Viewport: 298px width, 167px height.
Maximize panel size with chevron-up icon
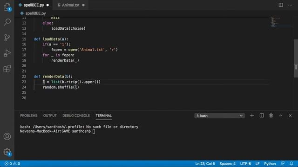(281, 116)
